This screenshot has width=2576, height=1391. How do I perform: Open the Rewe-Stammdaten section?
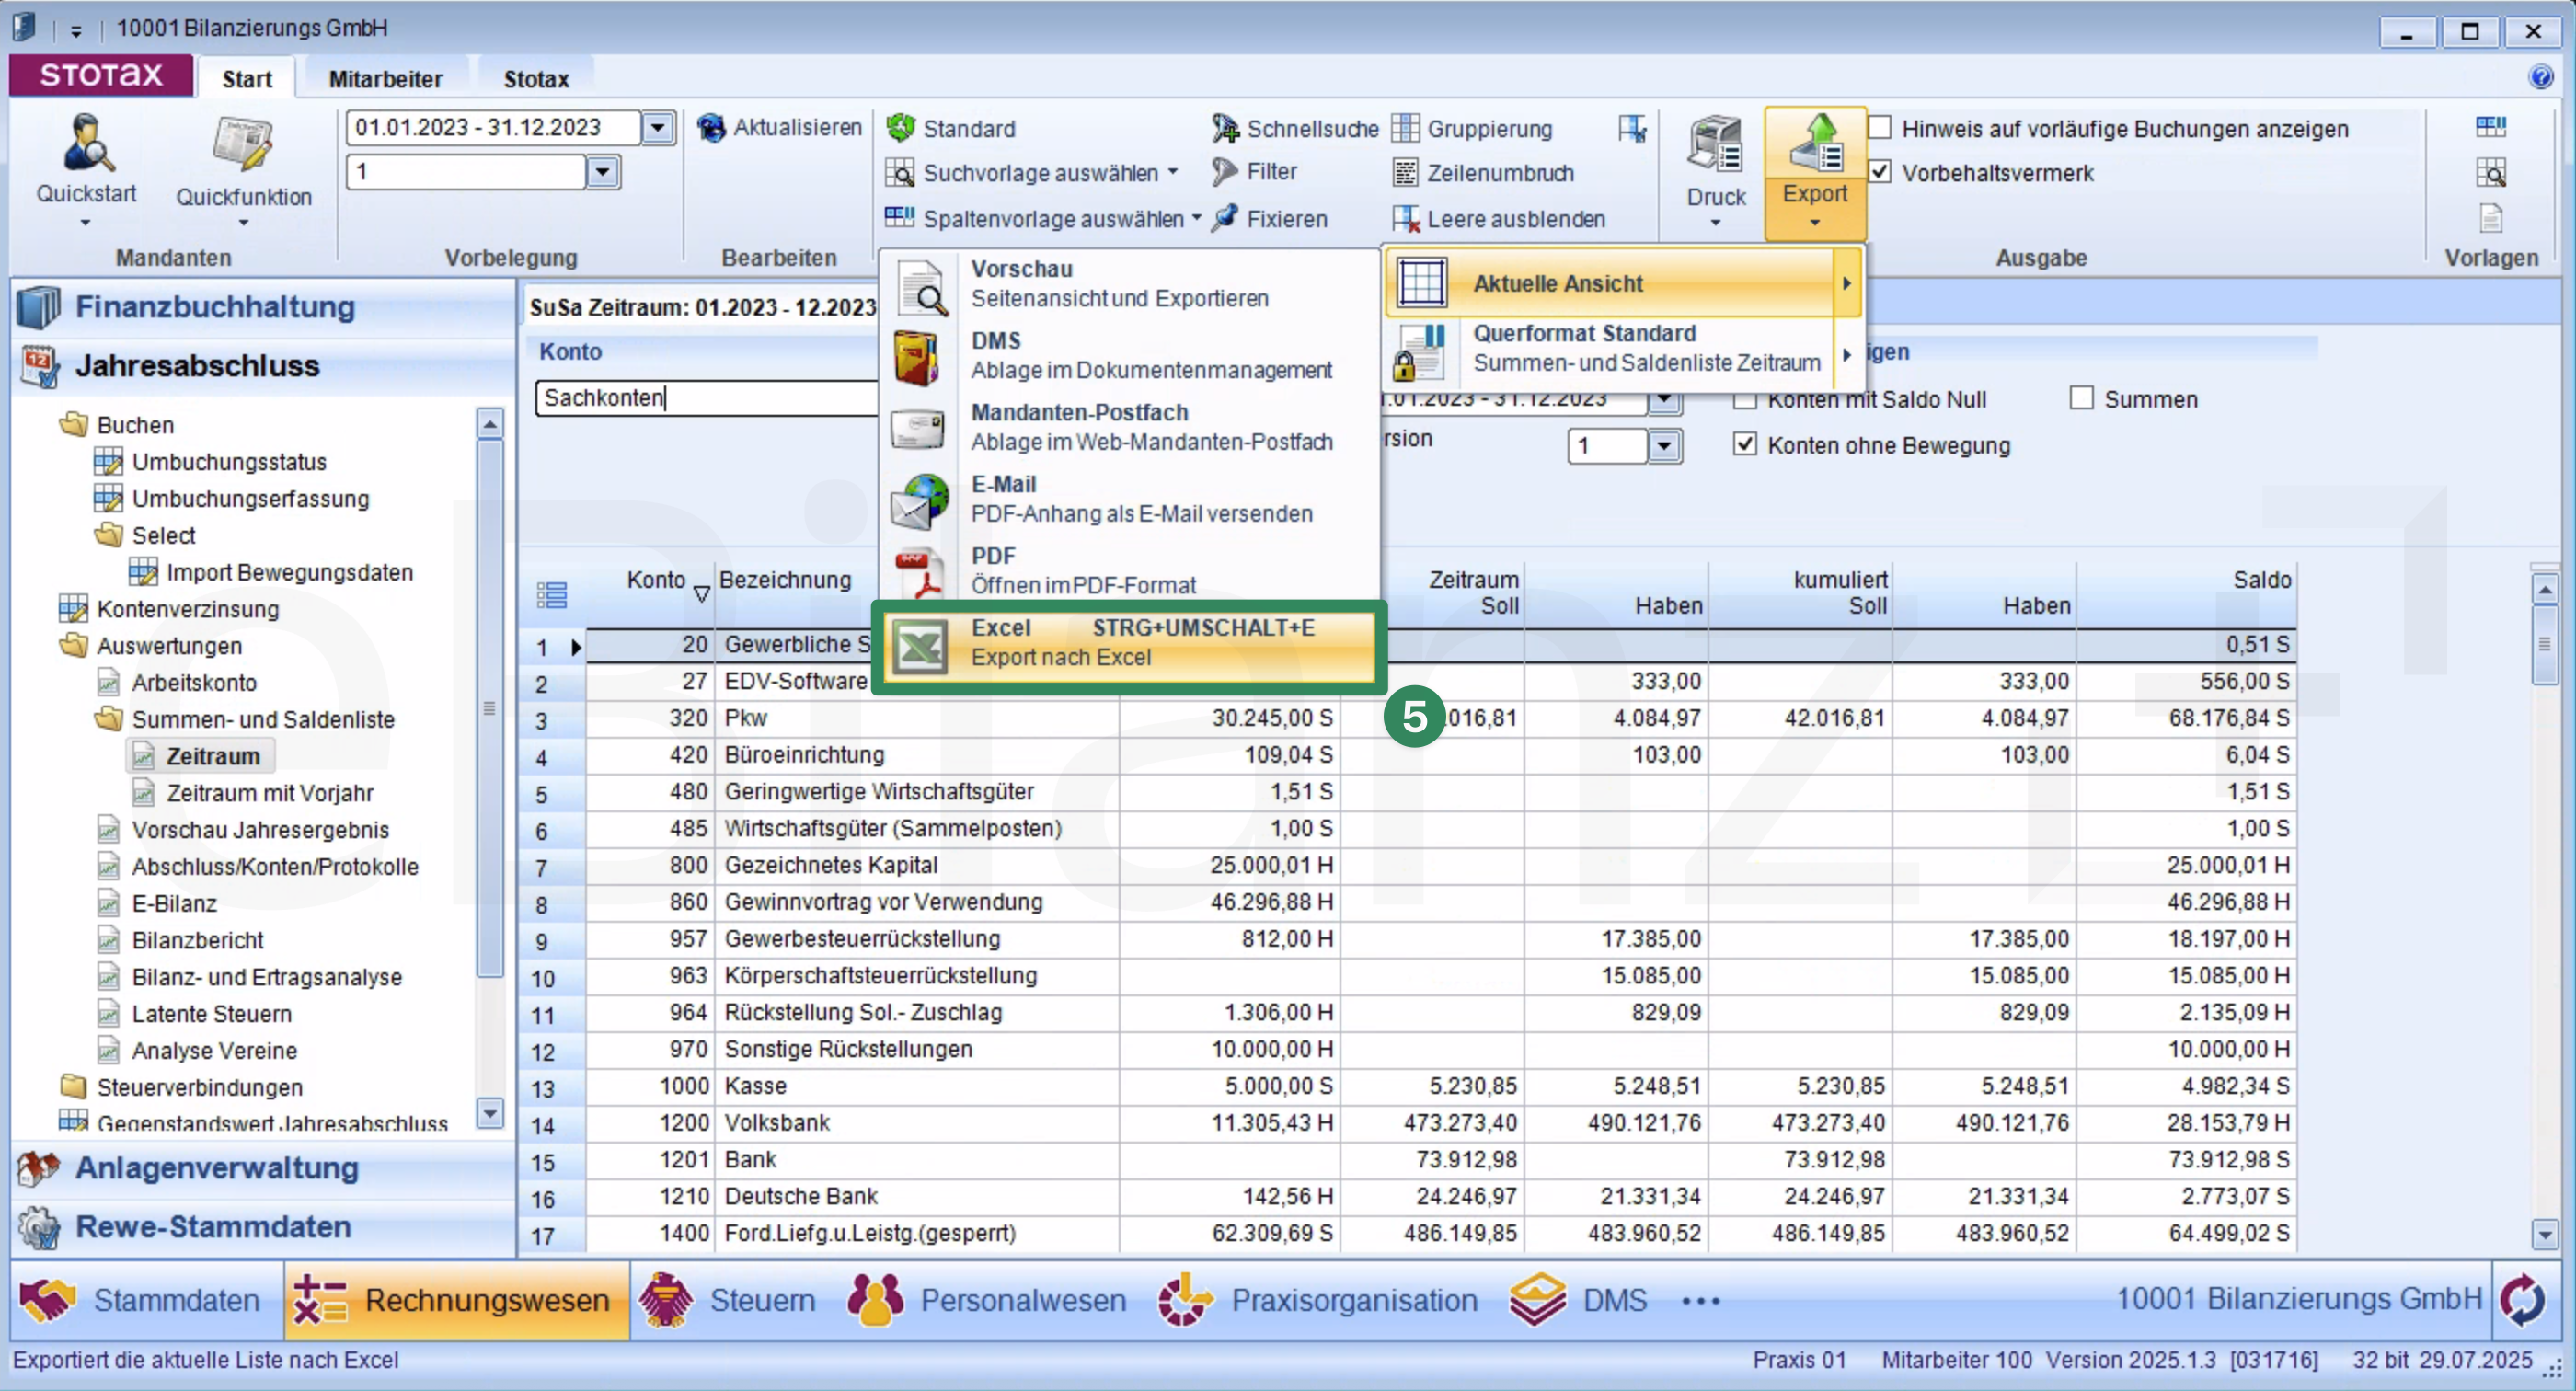click(x=264, y=1227)
